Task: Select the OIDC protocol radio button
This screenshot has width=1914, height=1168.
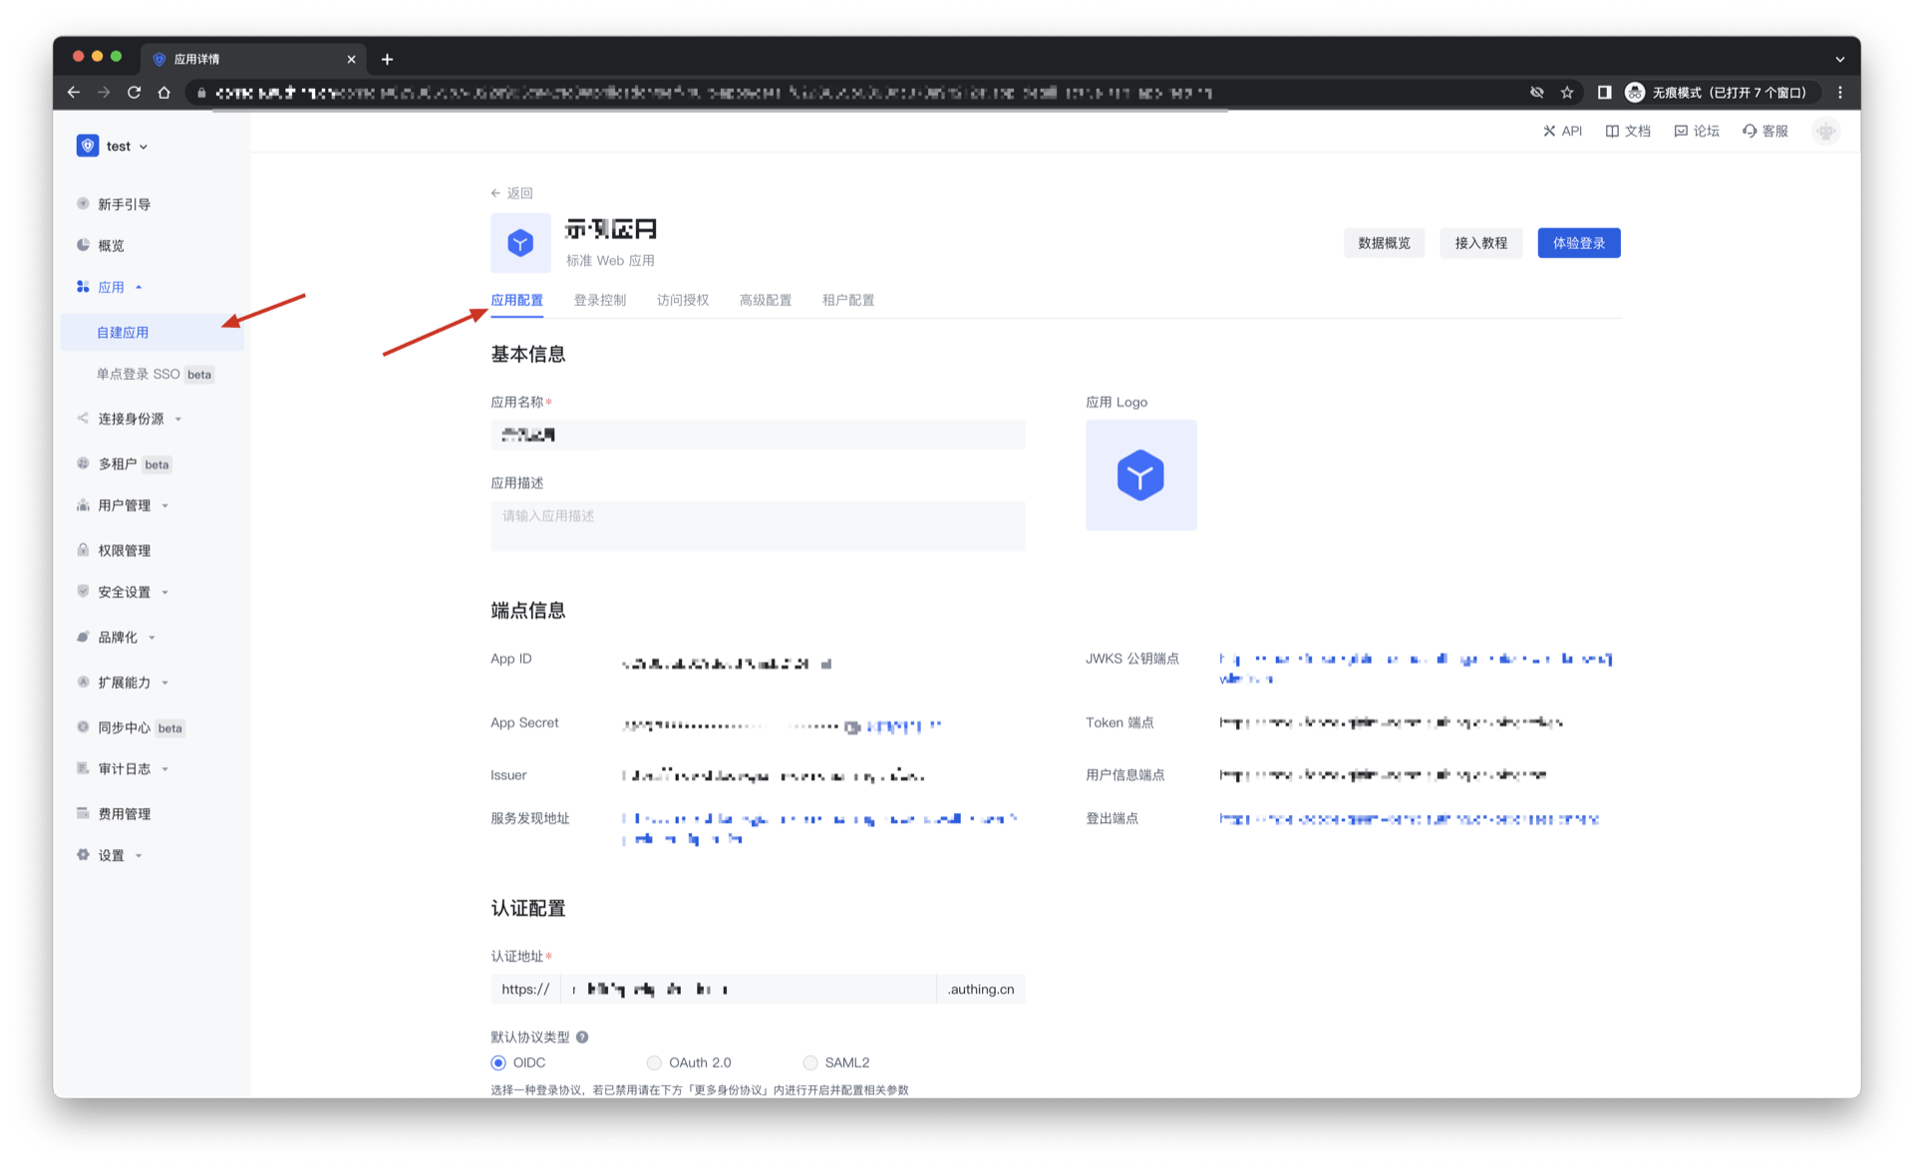Action: (x=498, y=1062)
